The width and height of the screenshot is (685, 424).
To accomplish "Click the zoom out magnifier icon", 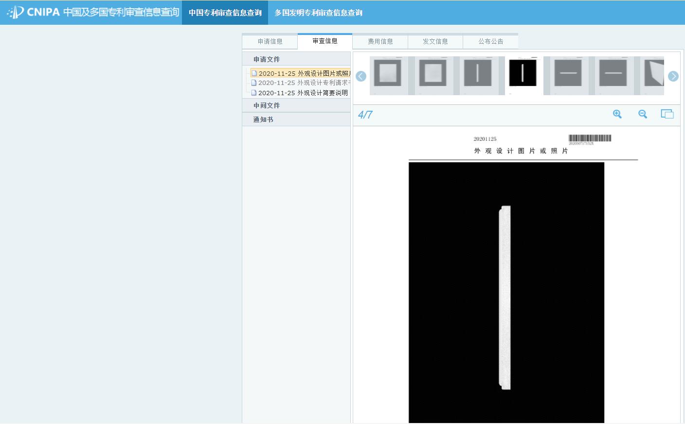I will pyautogui.click(x=643, y=114).
